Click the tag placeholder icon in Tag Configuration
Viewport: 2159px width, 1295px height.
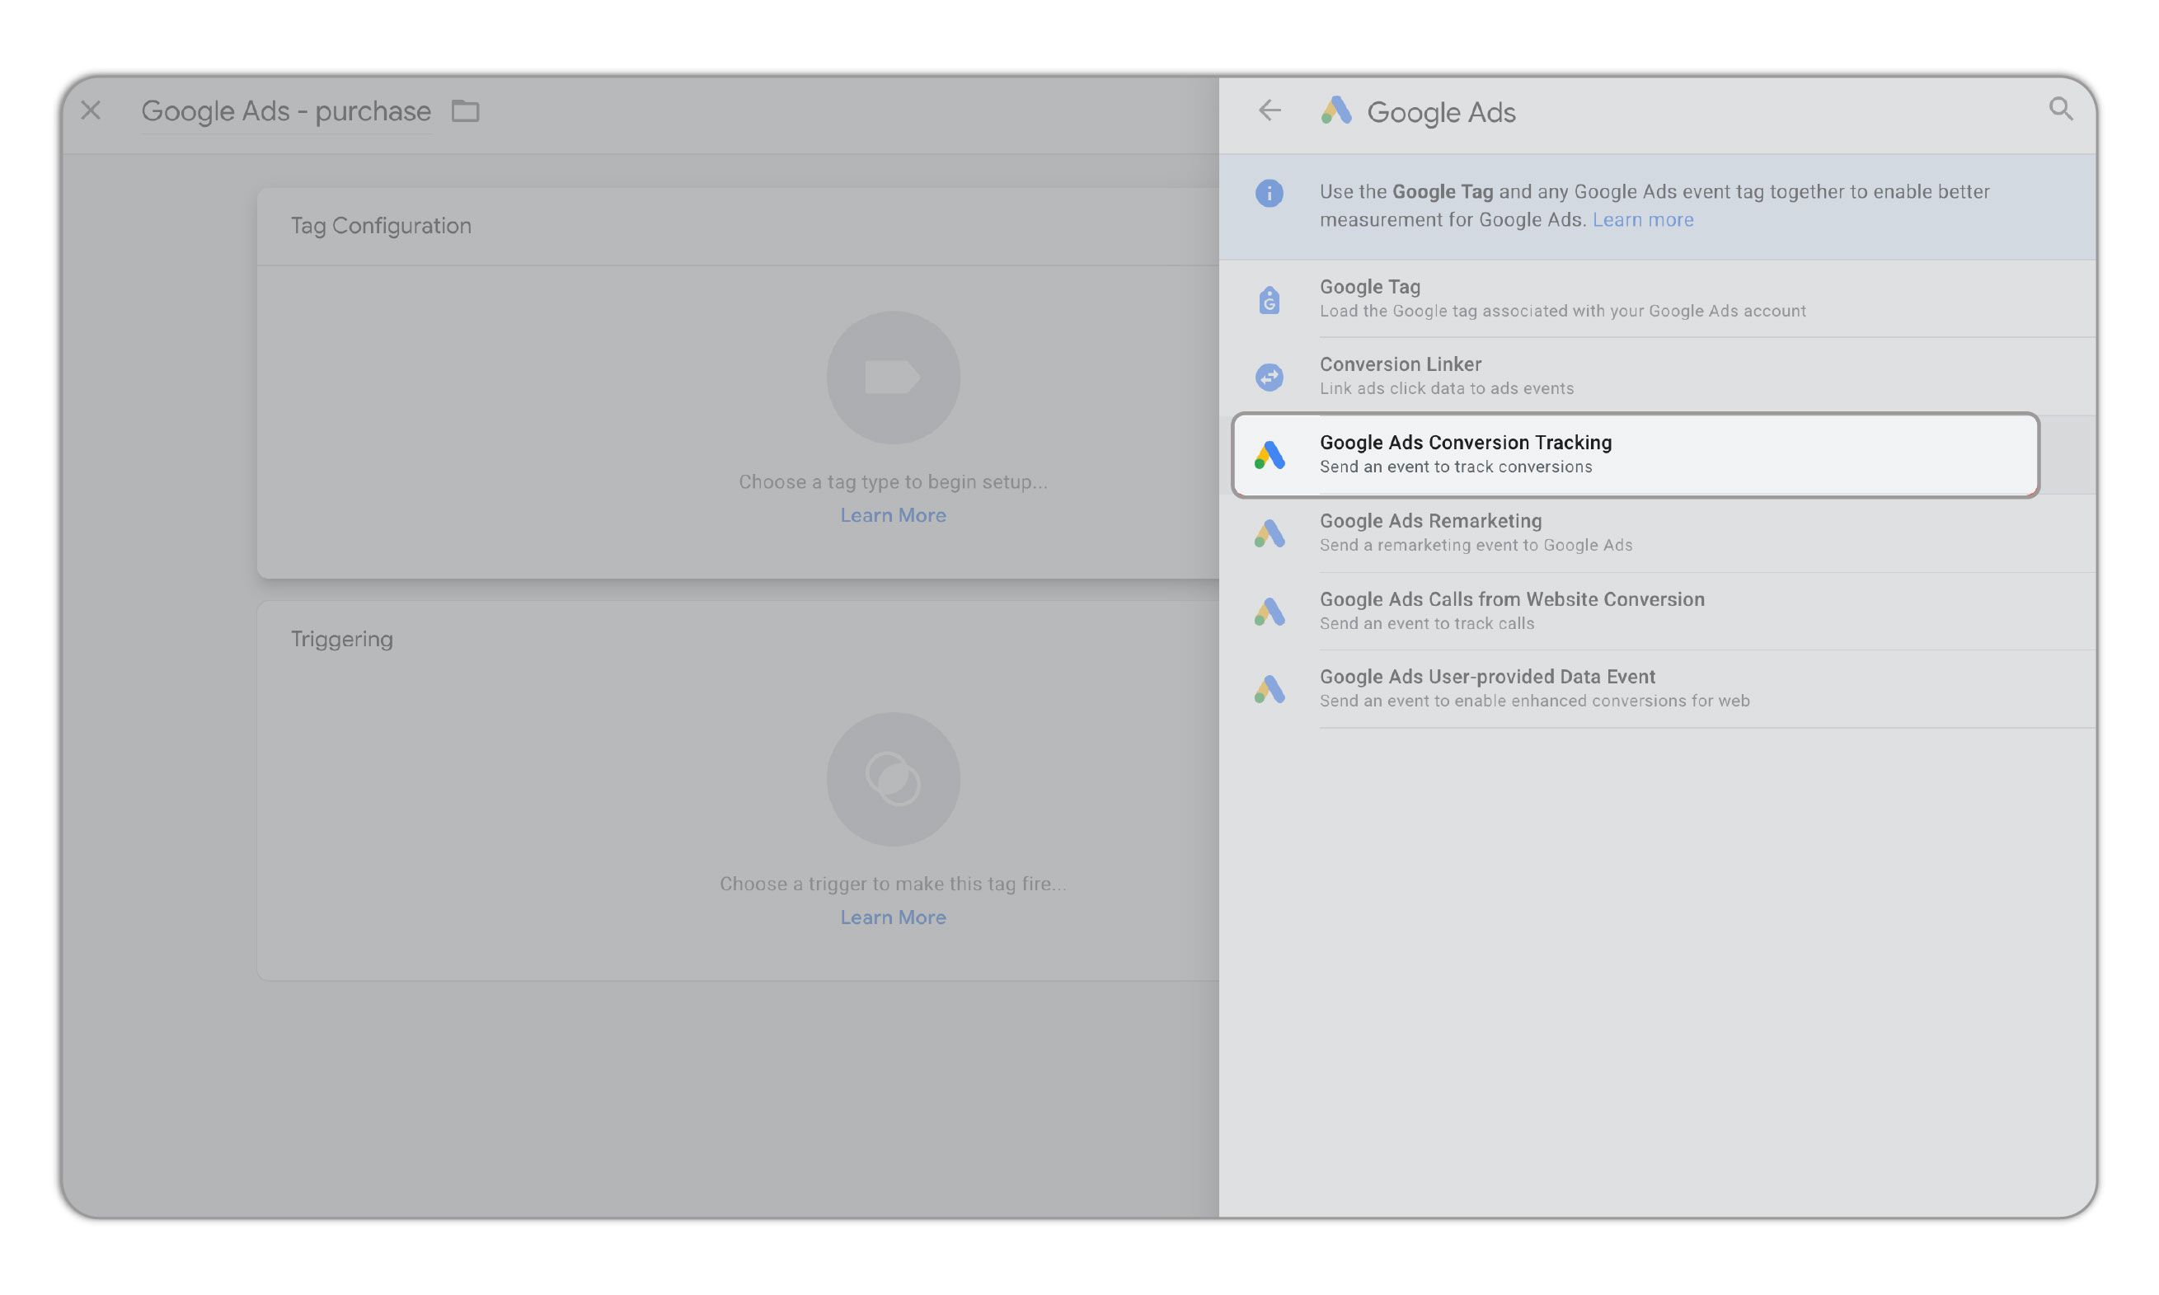point(893,378)
